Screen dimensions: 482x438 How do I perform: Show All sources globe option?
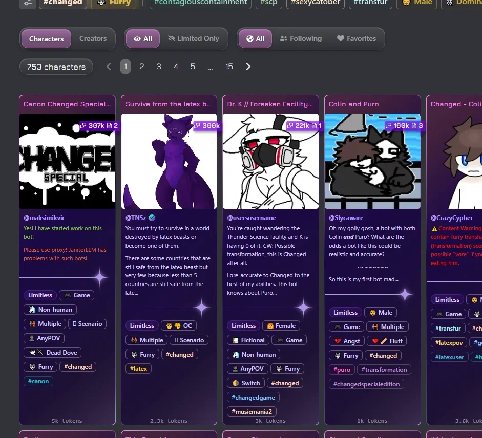256,39
